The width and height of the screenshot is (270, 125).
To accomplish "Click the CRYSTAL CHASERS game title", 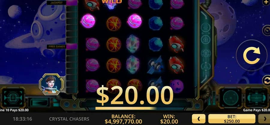I will pyautogui.click(x=69, y=119).
